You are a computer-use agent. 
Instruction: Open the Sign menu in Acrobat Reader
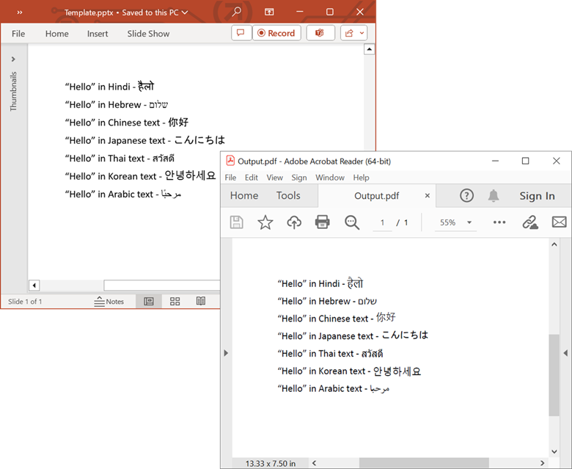point(299,178)
